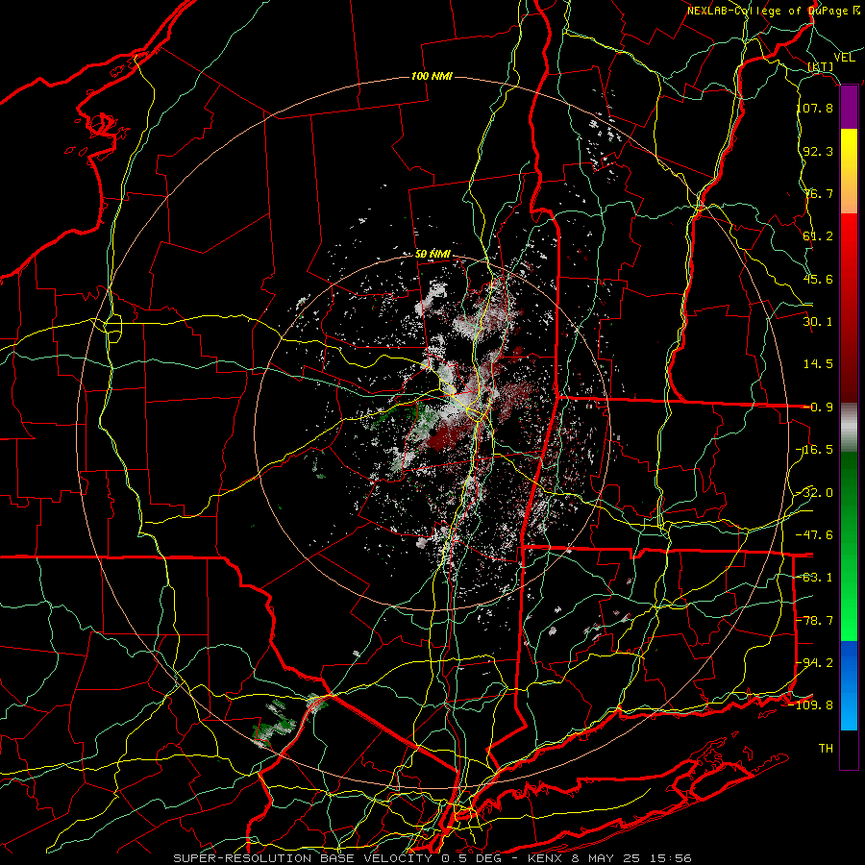The image size is (865, 865).
Task: Click the TH legend label
Action: [x=826, y=749]
